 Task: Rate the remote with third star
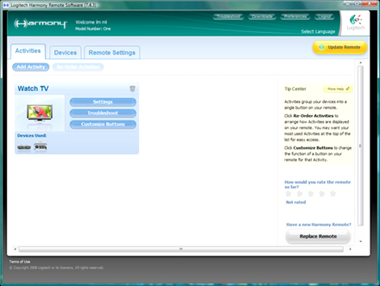coord(311,194)
